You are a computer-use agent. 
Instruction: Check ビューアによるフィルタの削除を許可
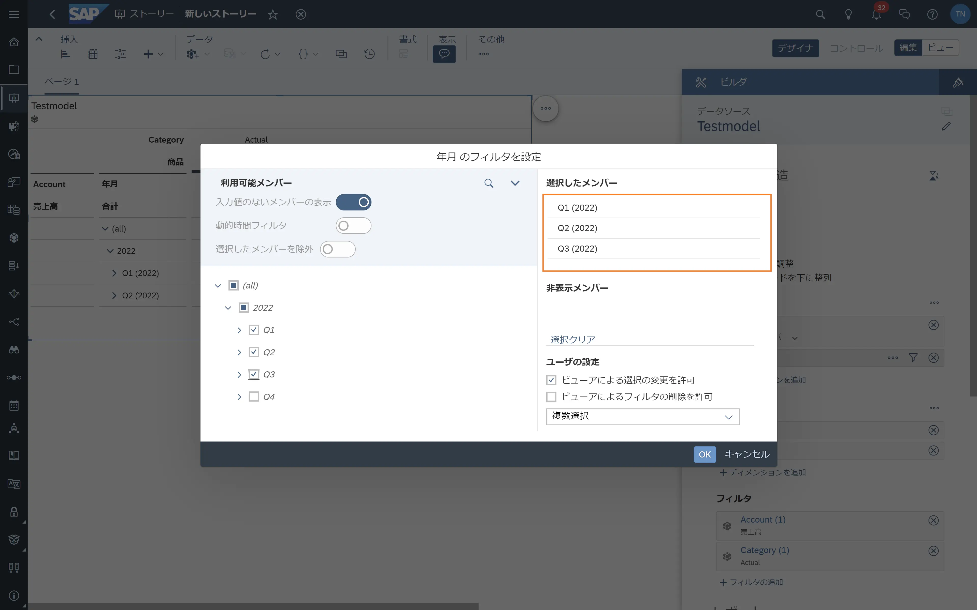tap(551, 396)
